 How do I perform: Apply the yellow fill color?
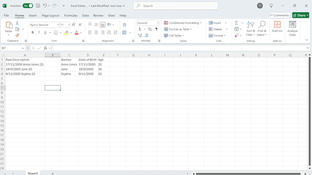point(67,32)
